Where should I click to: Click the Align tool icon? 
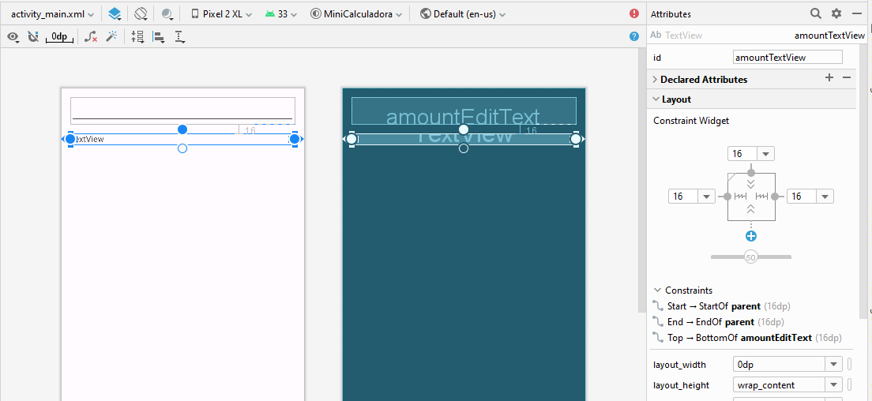coord(159,36)
